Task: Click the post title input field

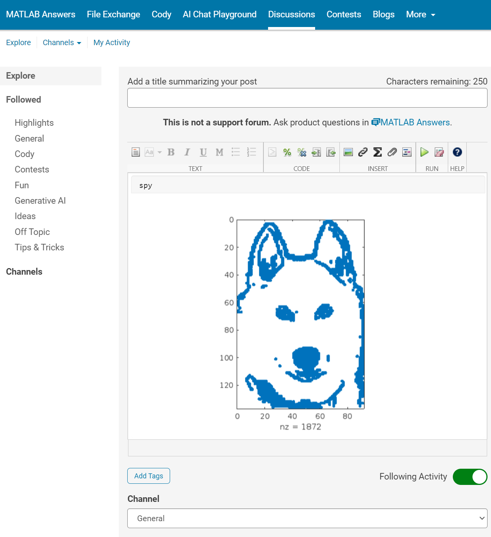Action: 307,98
